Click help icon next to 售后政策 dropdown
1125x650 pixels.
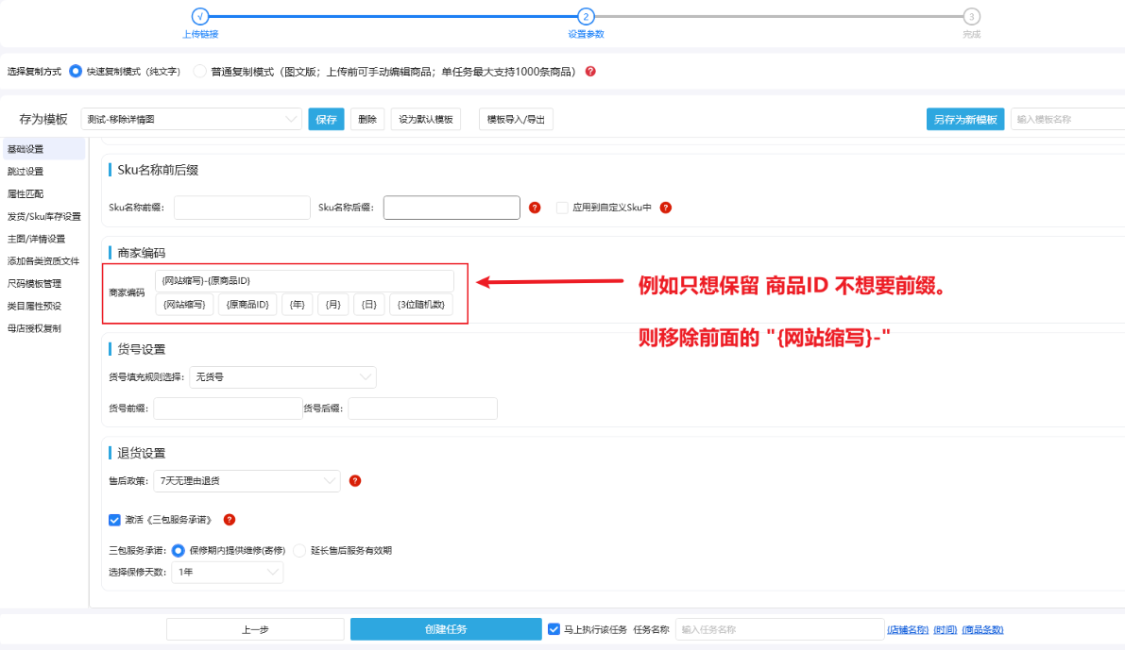pos(355,481)
